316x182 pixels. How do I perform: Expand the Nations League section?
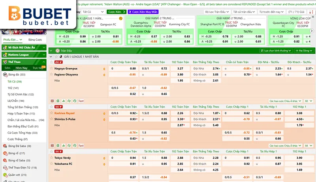44,55
